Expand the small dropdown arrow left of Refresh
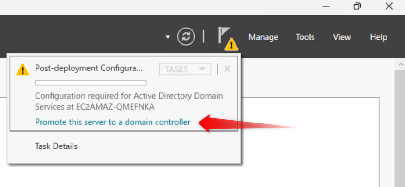The height and width of the screenshot is (187, 405). 168,37
